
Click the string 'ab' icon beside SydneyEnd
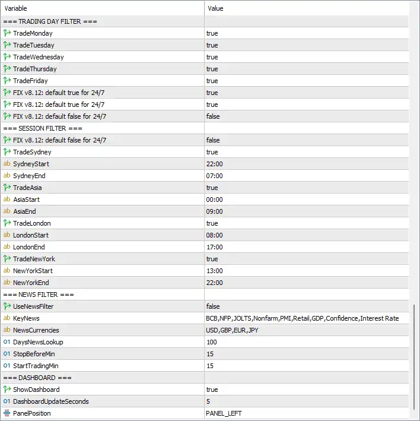(x=7, y=176)
